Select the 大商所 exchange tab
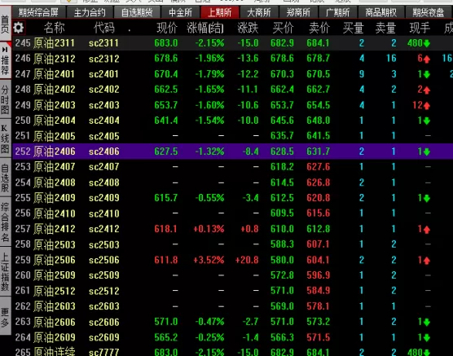This screenshot has width=453, height=356. point(259,12)
